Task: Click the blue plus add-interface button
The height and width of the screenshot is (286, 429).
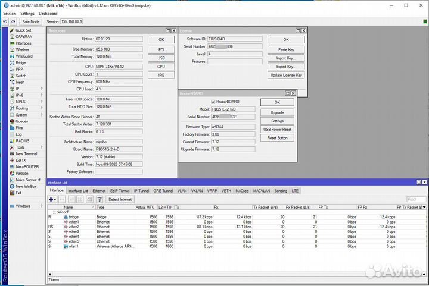Action: click(x=52, y=200)
